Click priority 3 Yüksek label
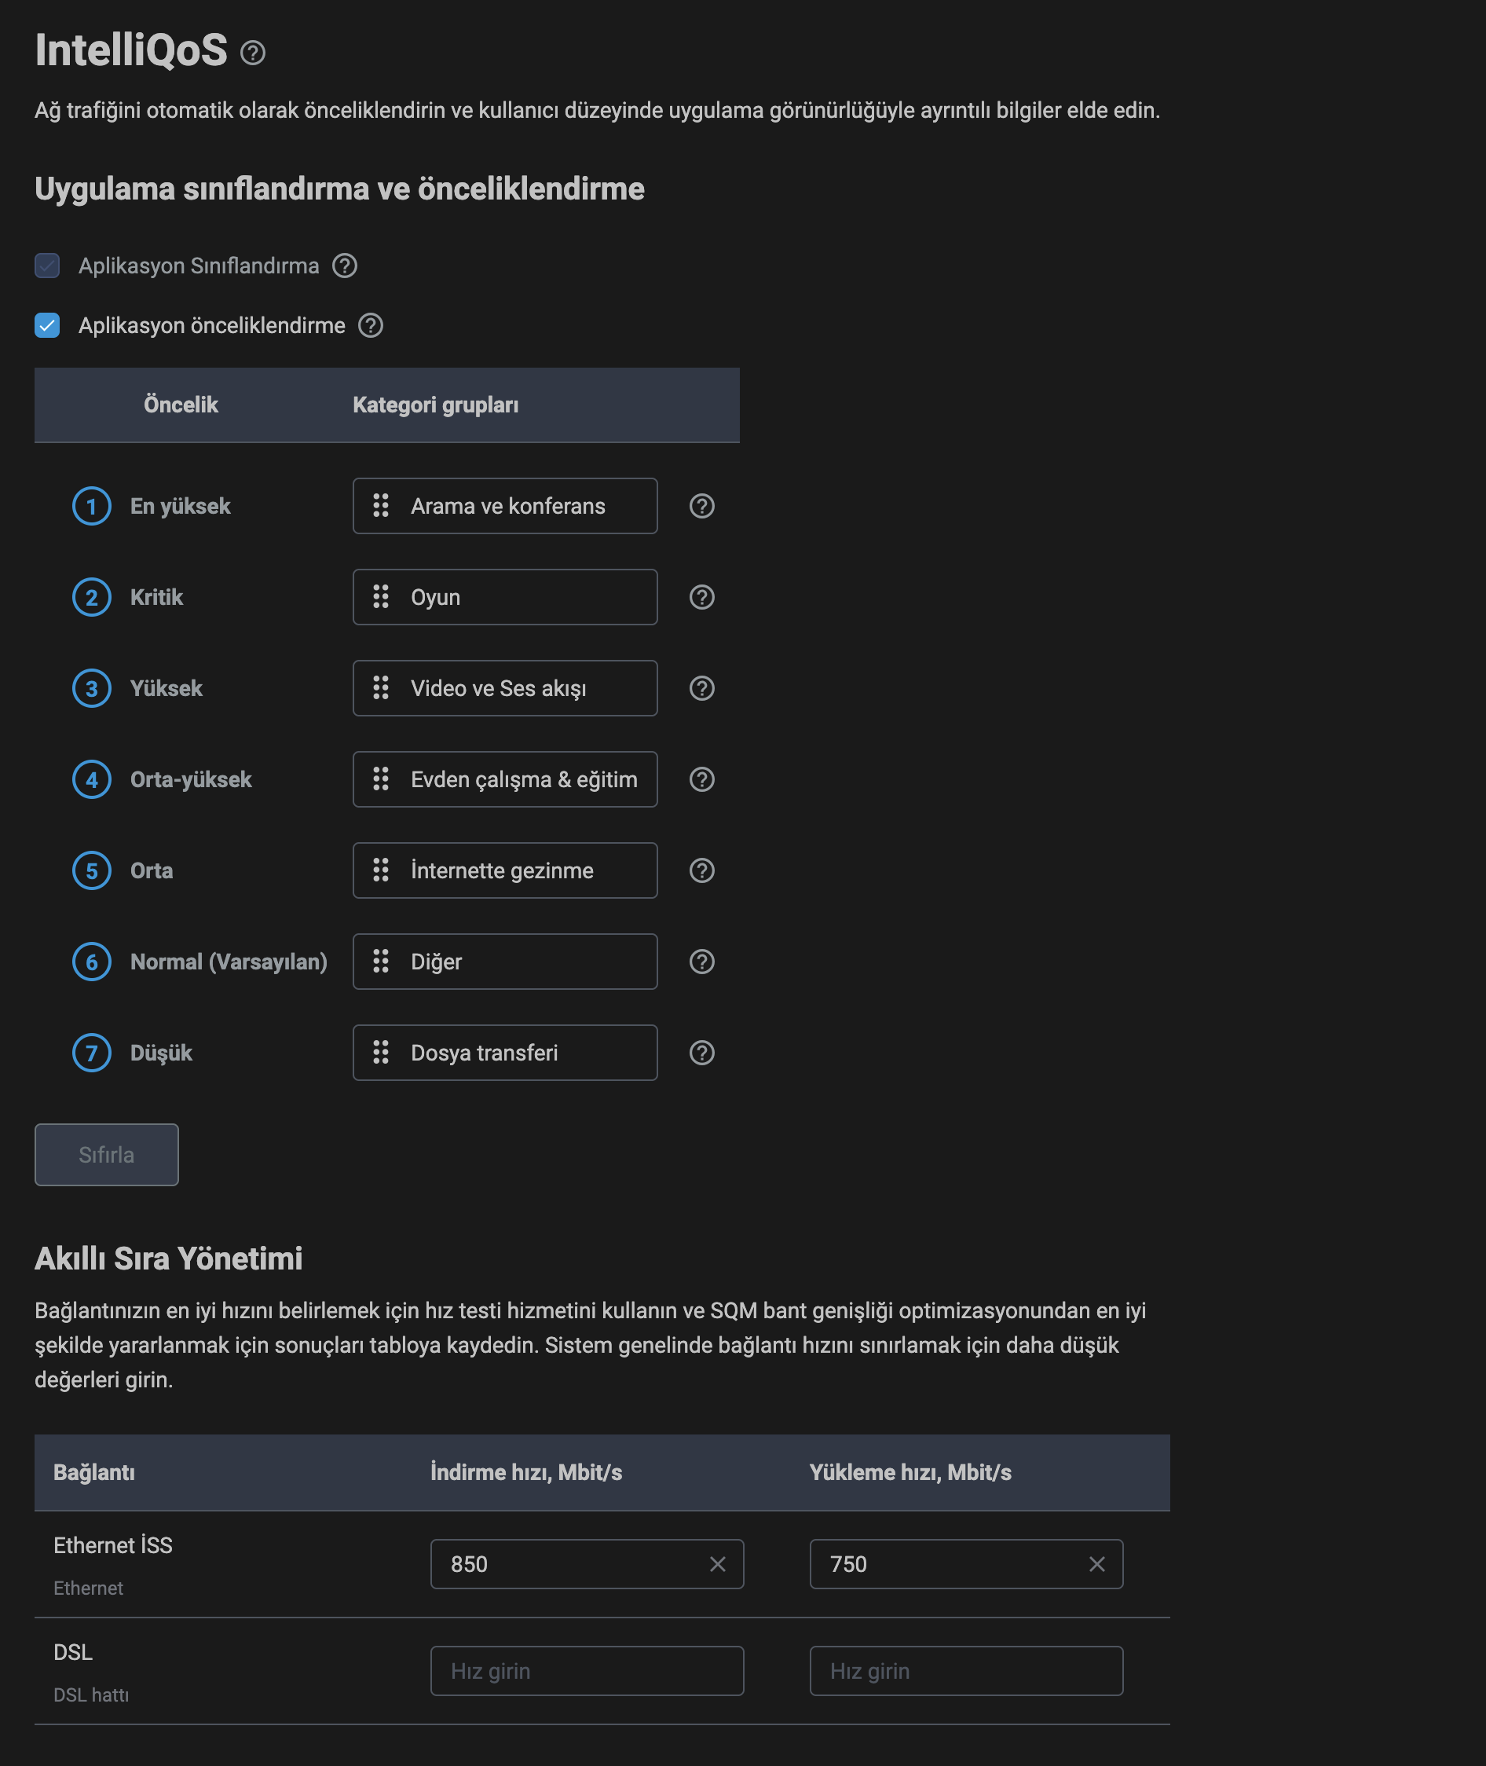Viewport: 1486px width, 1766px height. click(167, 687)
